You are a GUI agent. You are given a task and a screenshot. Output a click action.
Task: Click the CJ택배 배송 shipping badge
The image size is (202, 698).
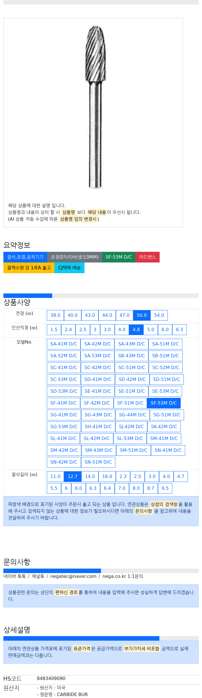69,268
